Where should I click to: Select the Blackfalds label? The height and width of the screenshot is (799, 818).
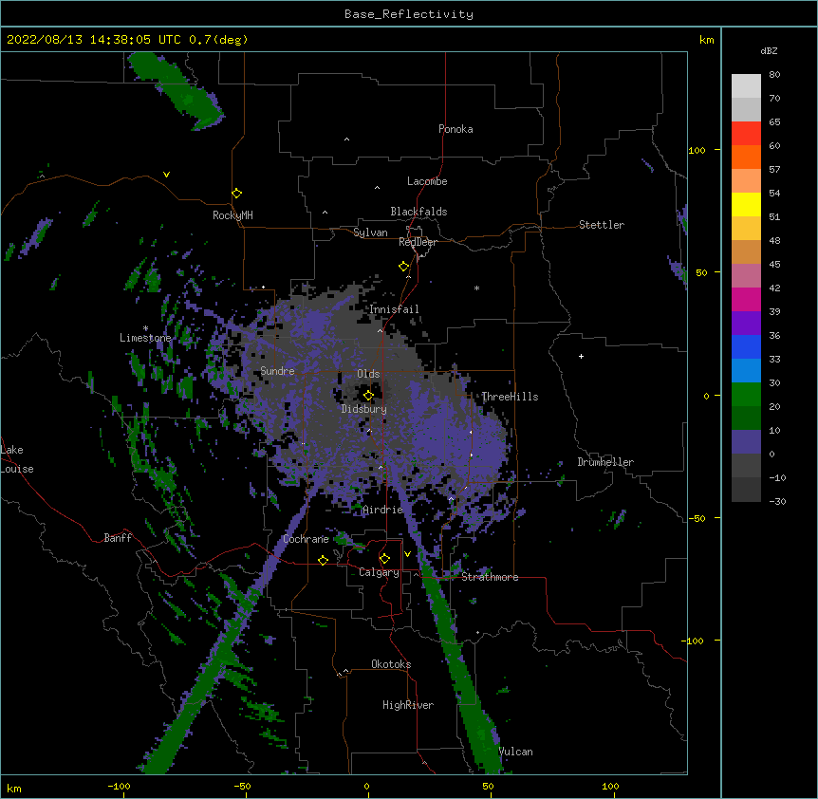pyautogui.click(x=418, y=212)
